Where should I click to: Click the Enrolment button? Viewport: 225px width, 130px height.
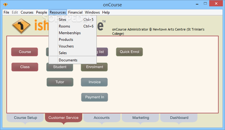(x=94, y=67)
